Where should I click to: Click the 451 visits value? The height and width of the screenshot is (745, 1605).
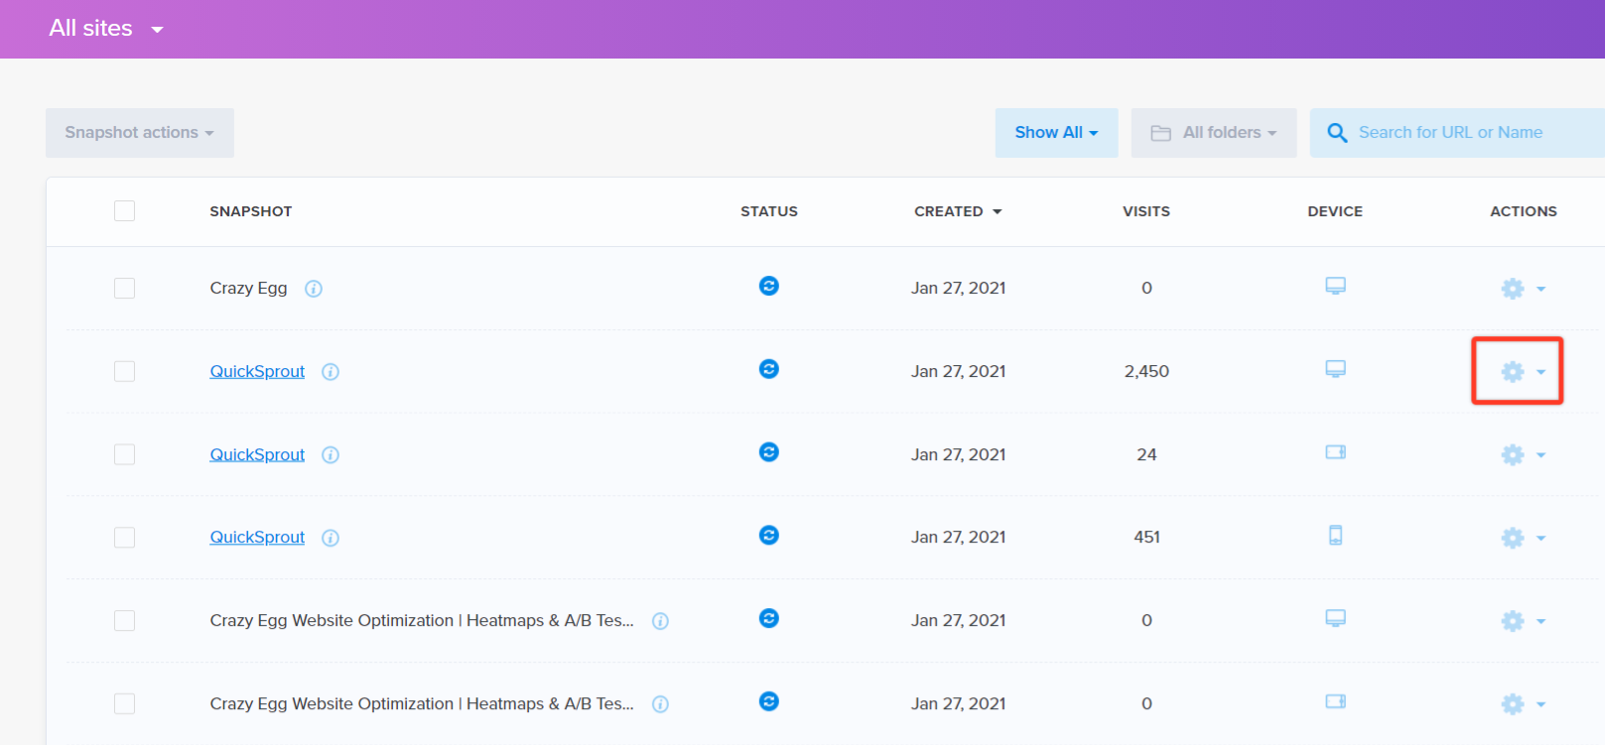click(1146, 538)
